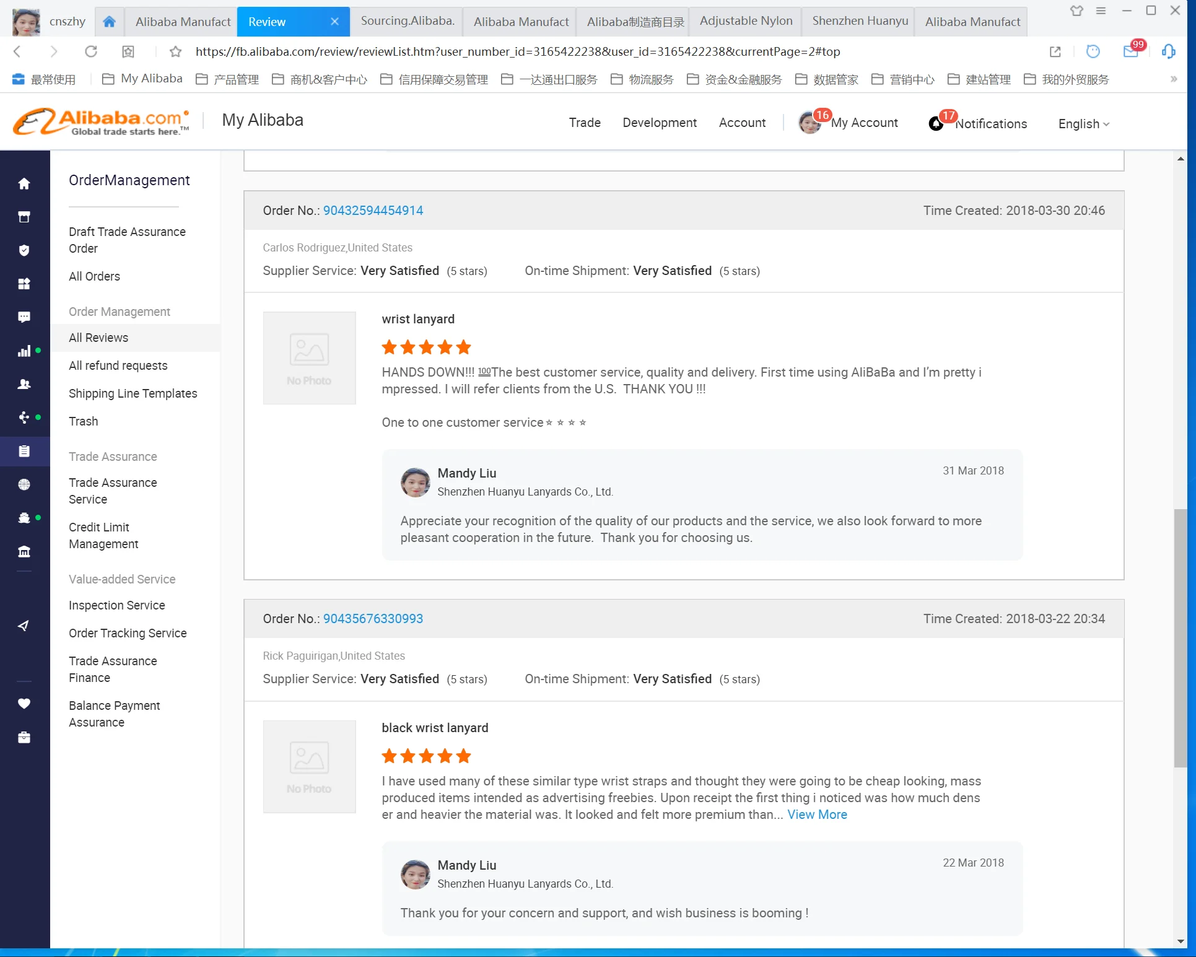This screenshot has width=1196, height=957.
Task: Click the No Photo thumbnail for wrist lanyard
Action: [x=309, y=358]
